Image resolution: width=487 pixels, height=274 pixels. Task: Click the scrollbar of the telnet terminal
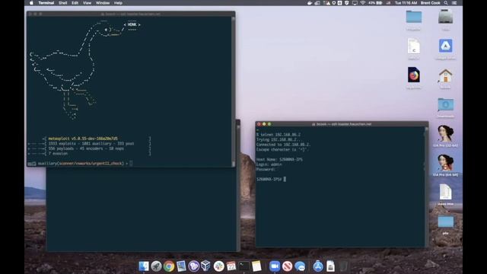426,186
